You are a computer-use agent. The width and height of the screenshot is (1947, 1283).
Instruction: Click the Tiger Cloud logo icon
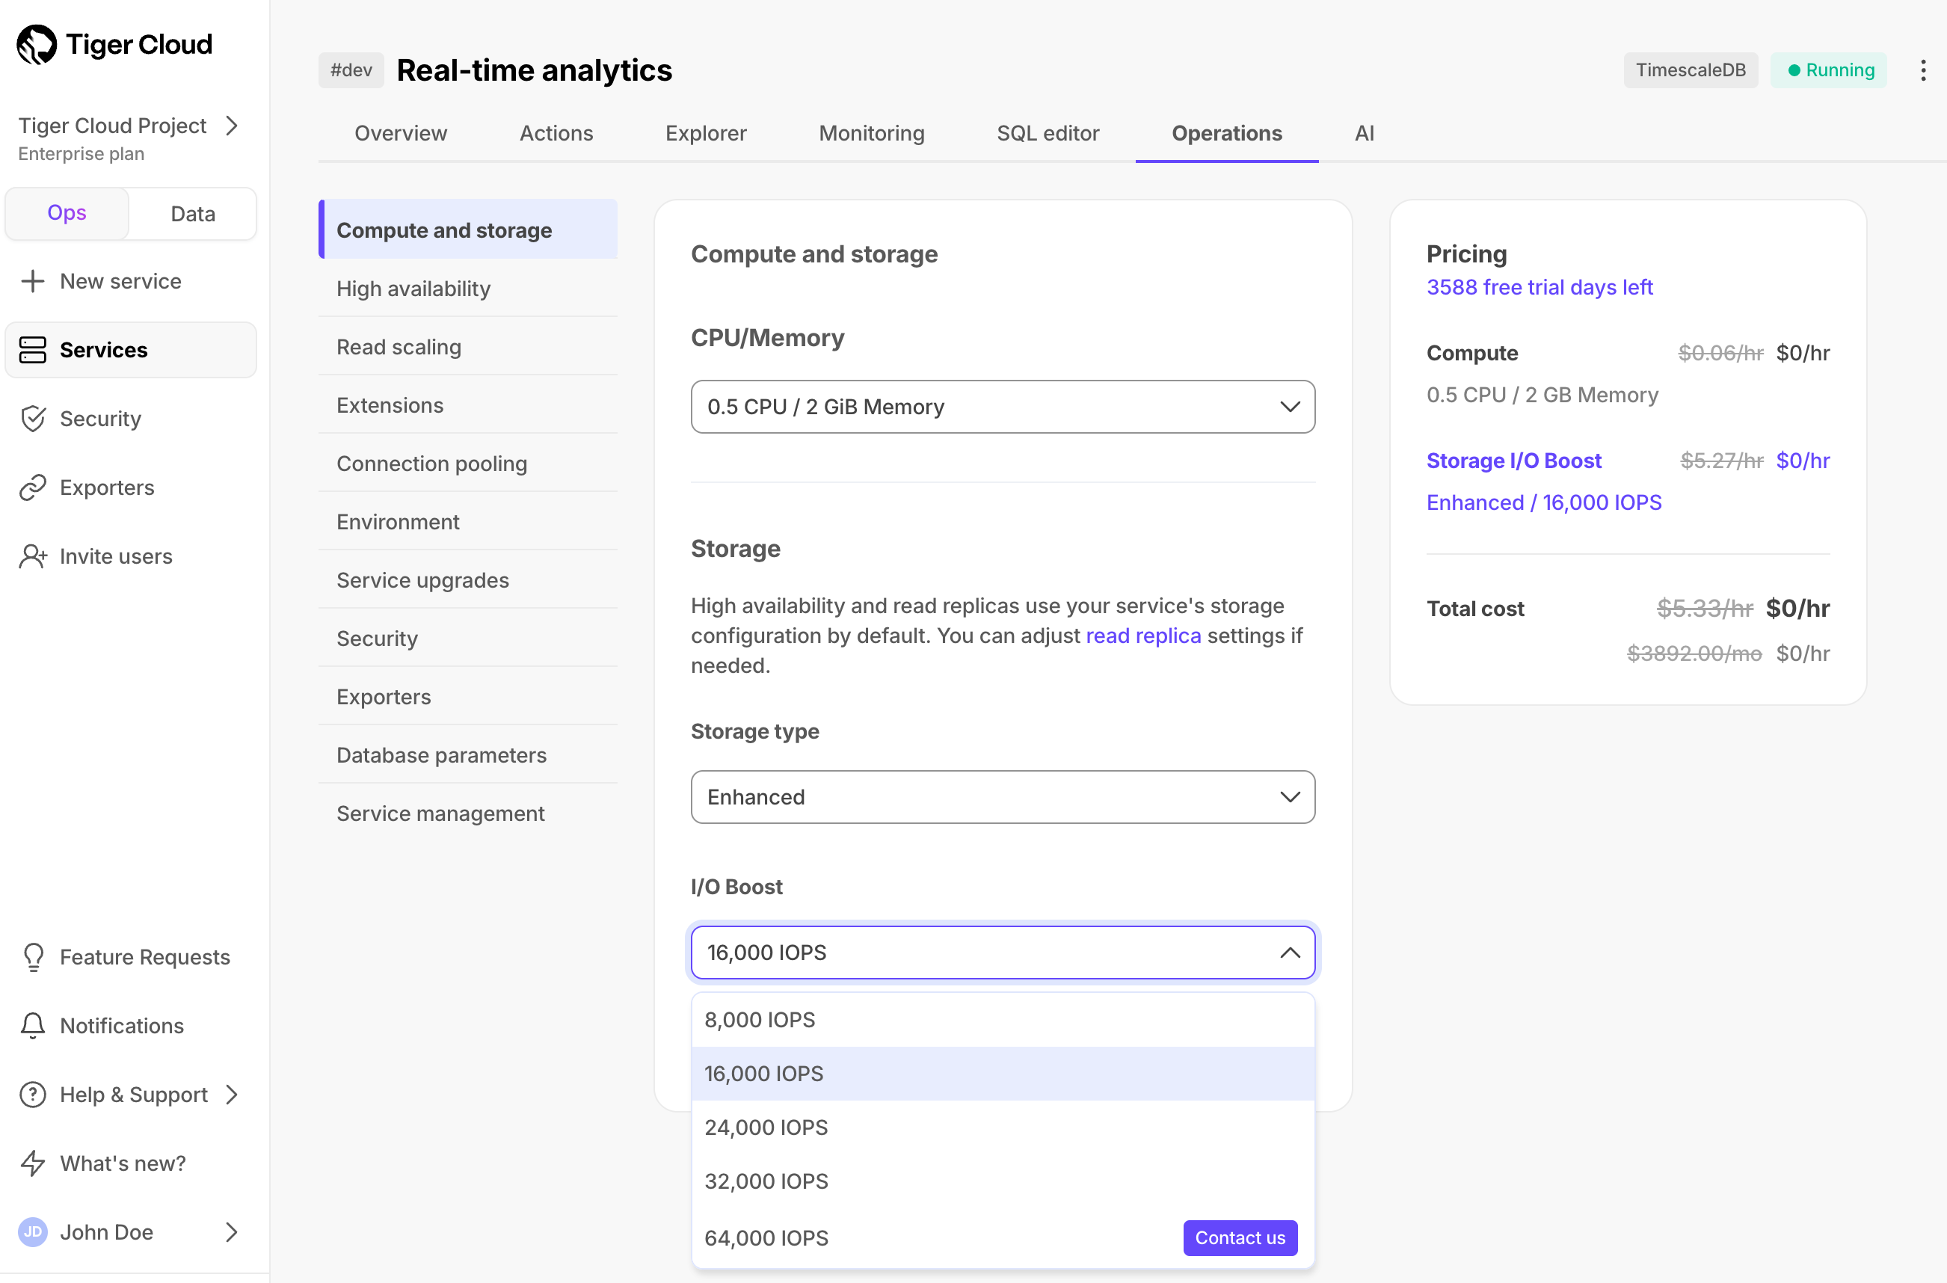37,44
